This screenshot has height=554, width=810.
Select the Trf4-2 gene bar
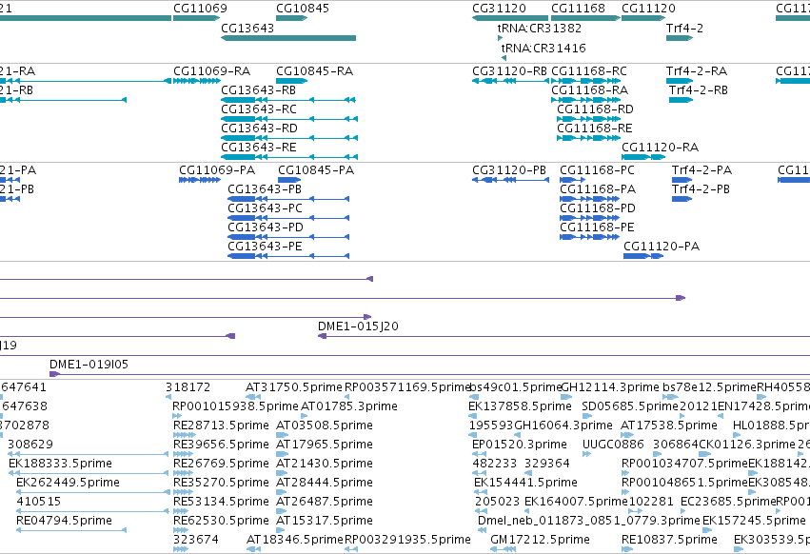tap(680, 38)
